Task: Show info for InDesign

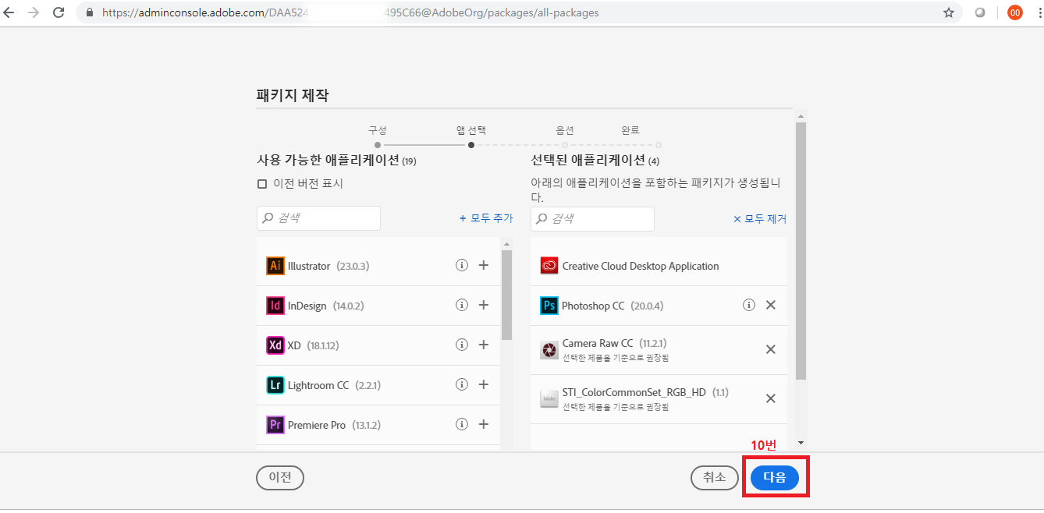Action: 461,305
